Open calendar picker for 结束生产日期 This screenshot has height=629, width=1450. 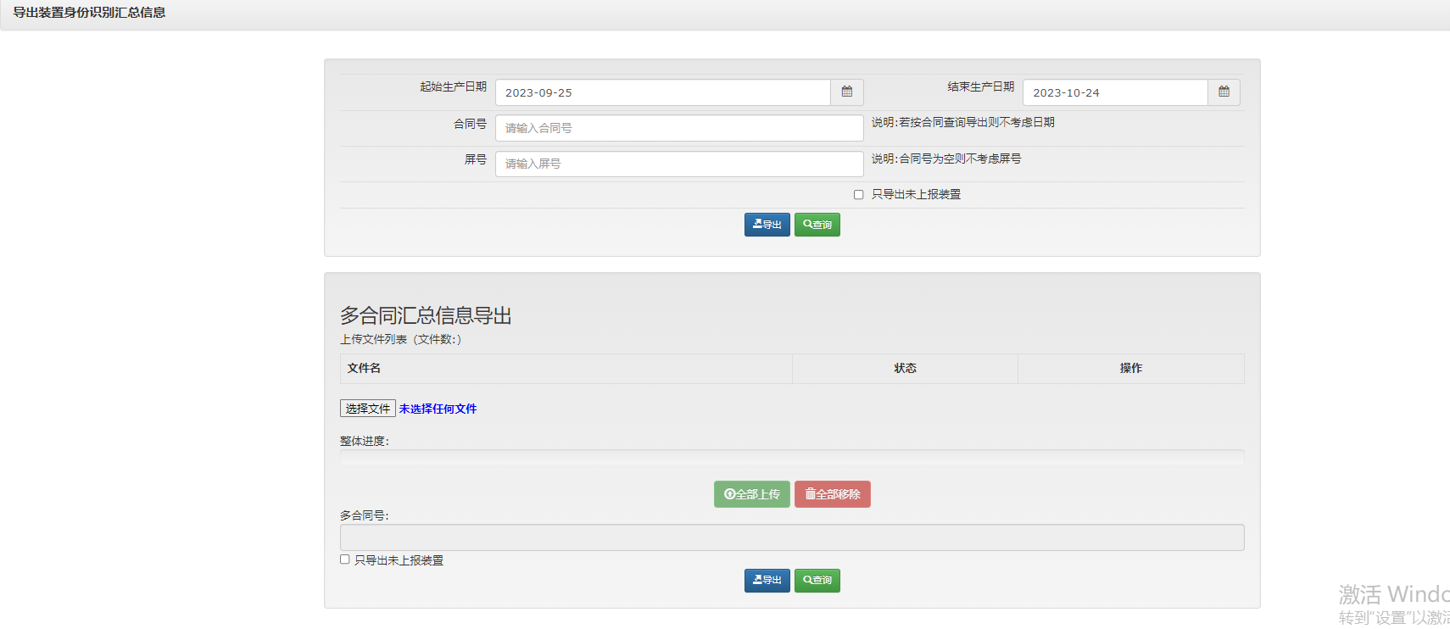point(1224,92)
